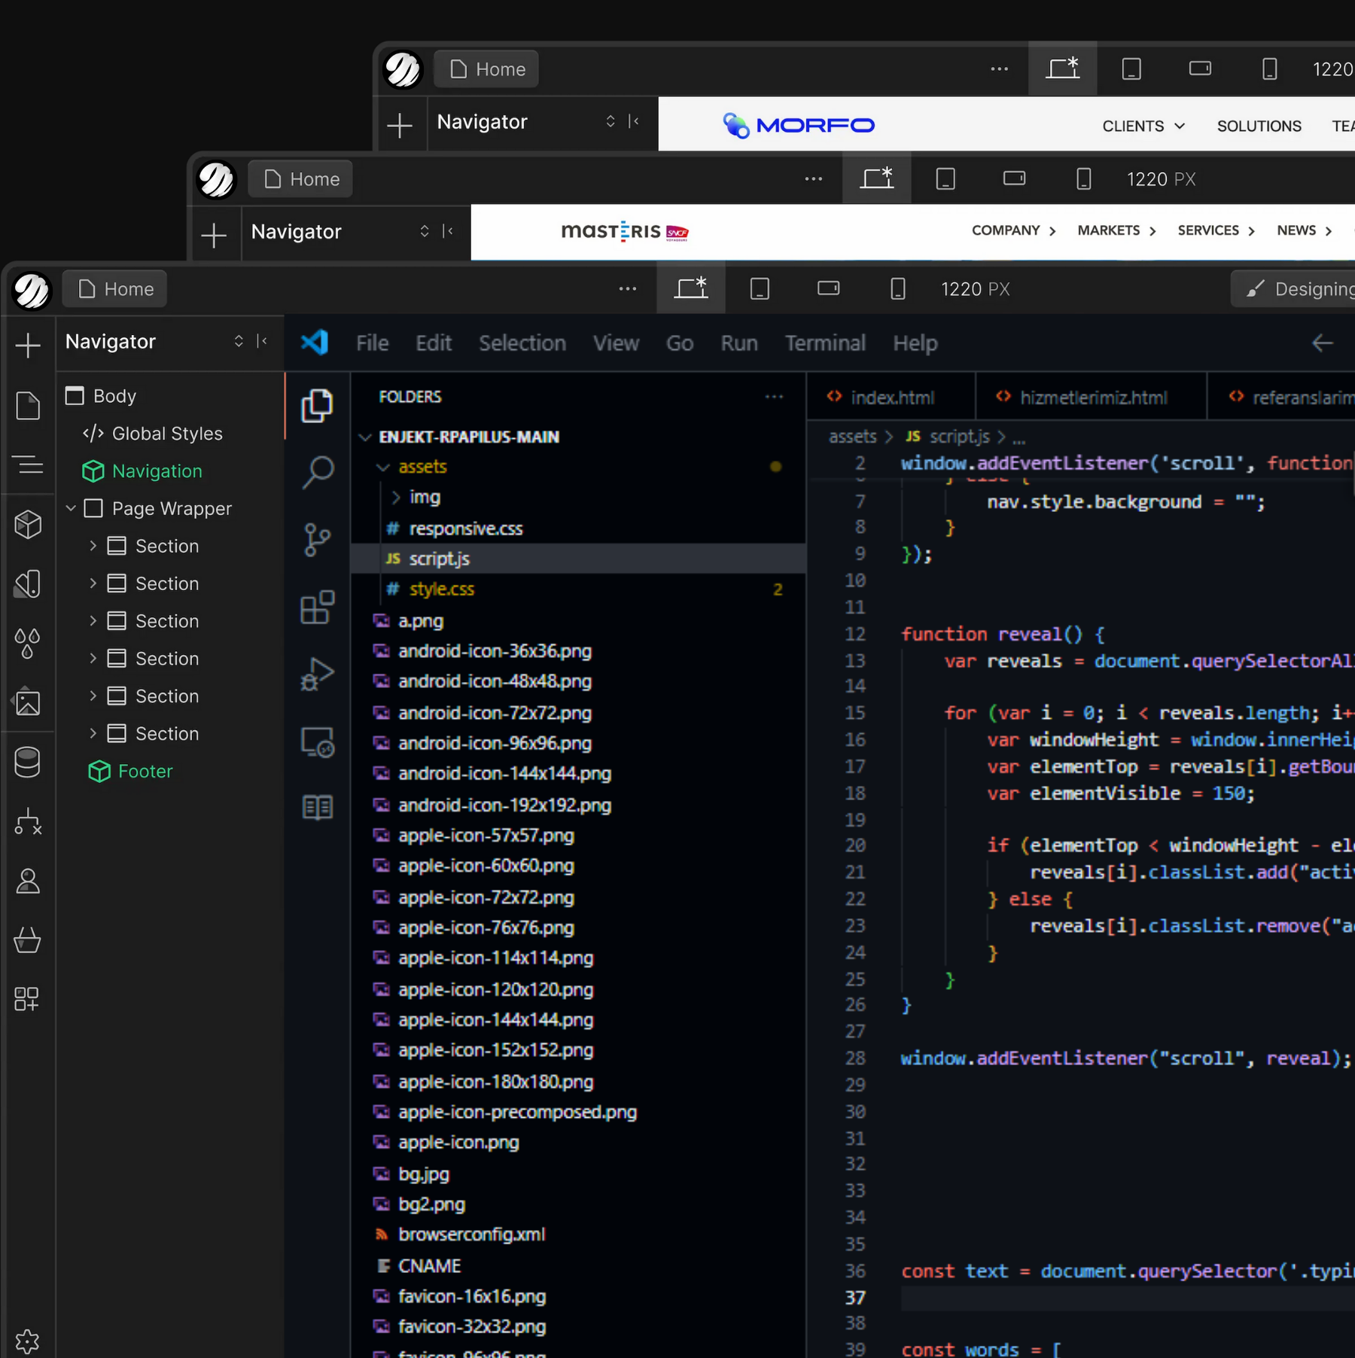Open the Assets image icon in sidebar
This screenshot has width=1355, height=1358.
point(28,702)
